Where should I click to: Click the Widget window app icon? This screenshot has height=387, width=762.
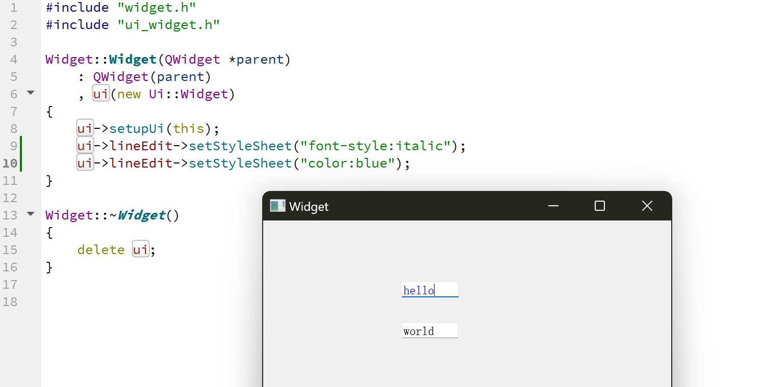point(277,206)
